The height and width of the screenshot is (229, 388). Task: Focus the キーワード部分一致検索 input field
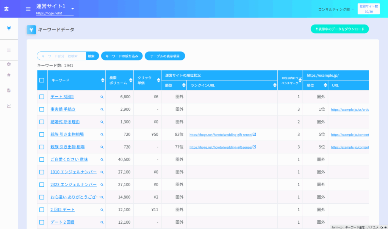point(62,56)
